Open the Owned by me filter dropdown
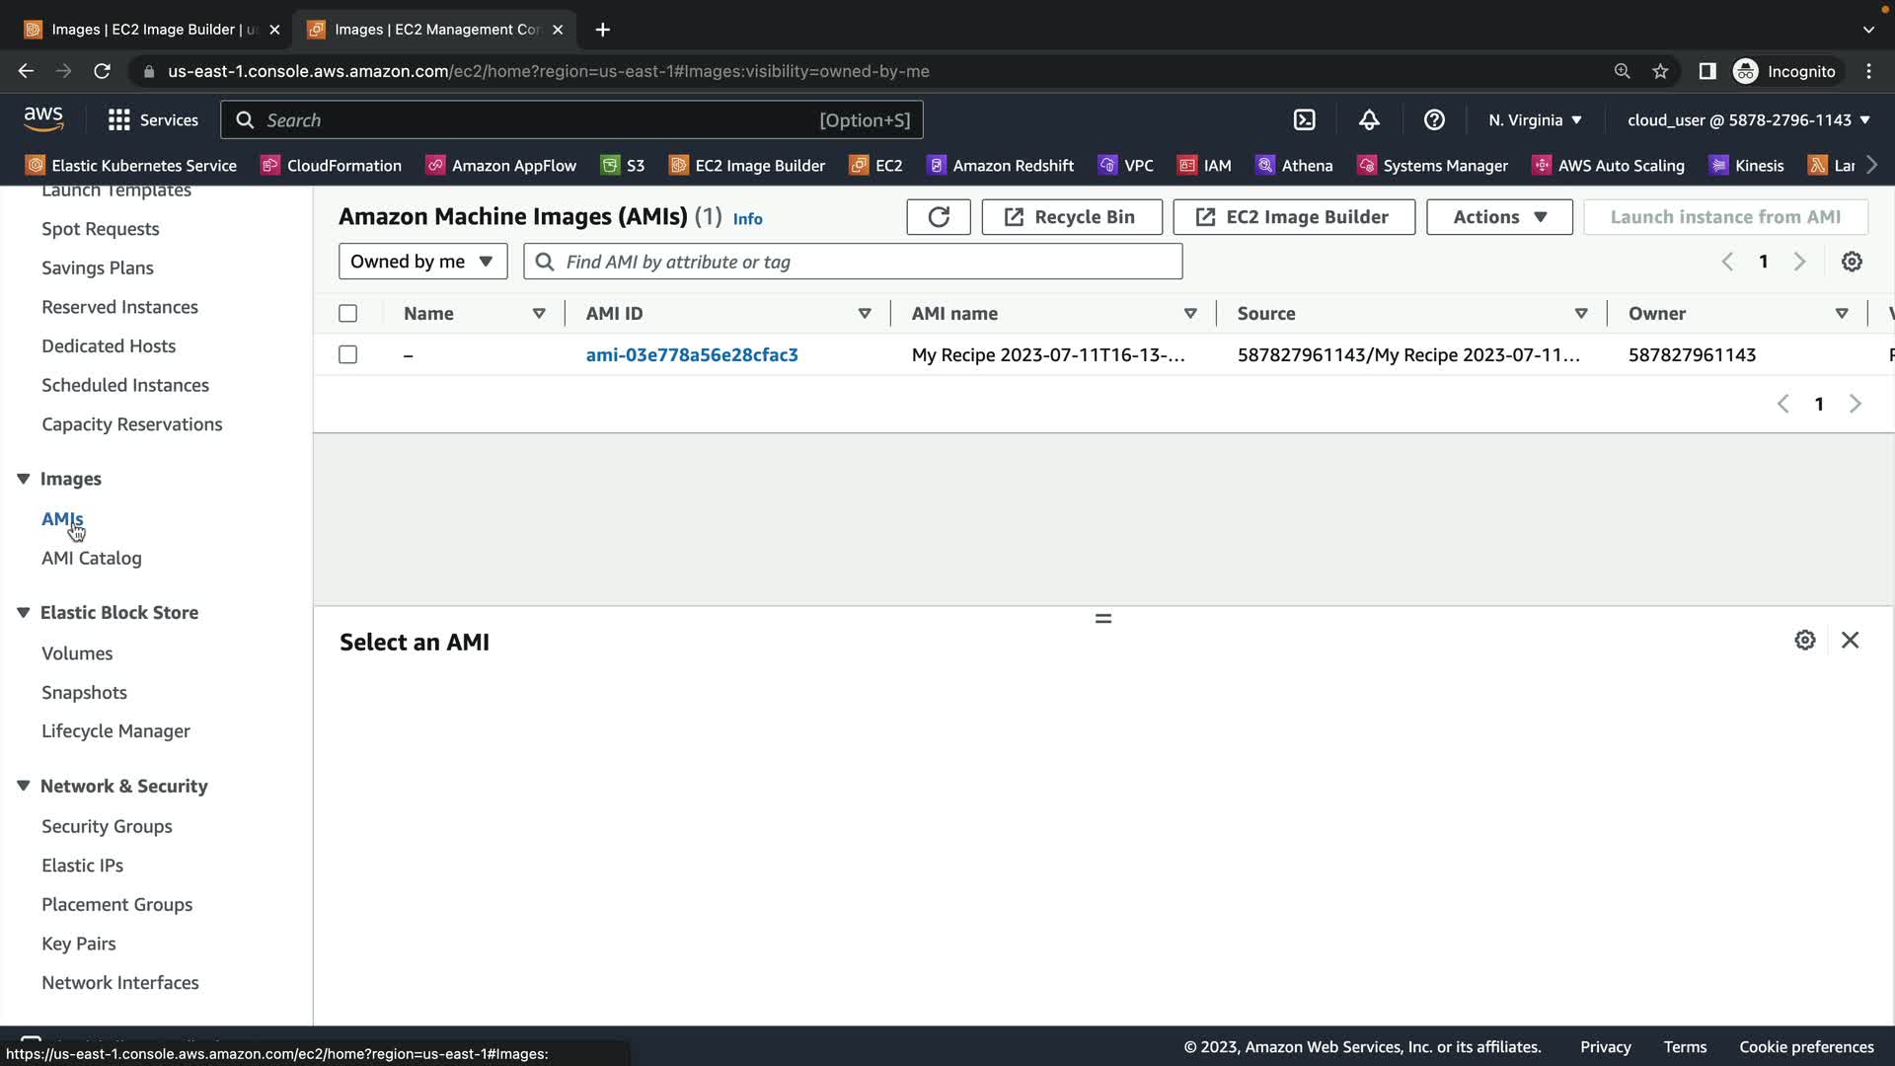1895x1066 pixels. point(422,262)
